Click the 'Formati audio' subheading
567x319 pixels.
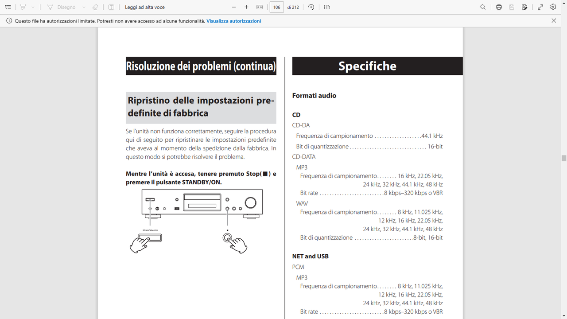pyautogui.click(x=314, y=96)
